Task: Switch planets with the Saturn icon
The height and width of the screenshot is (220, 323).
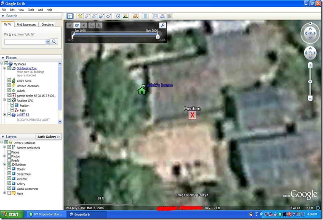Action: click(x=135, y=16)
